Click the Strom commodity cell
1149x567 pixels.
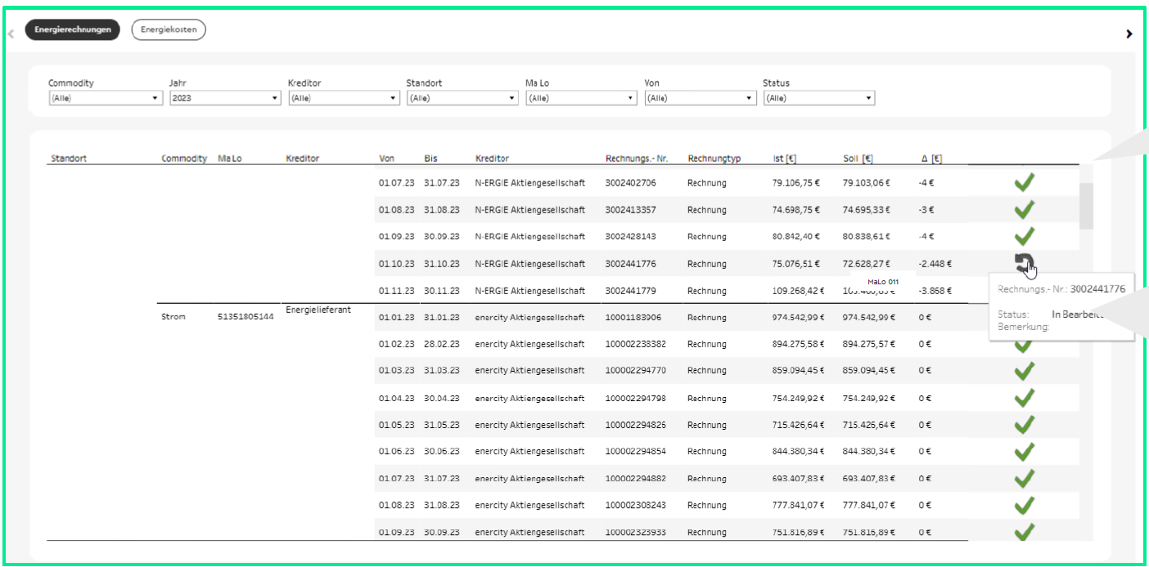[173, 317]
